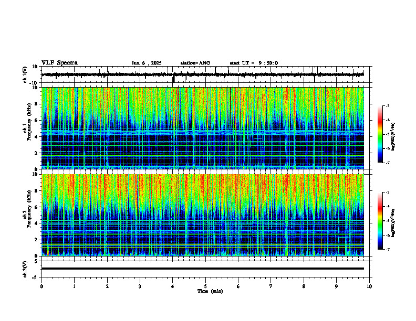The height and width of the screenshot is (321, 416).
Task: Click the time axis tick label "6"
Action: point(238,286)
